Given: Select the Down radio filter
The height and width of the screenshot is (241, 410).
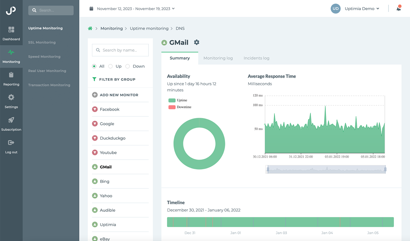Looking at the screenshot, I should click(x=128, y=66).
